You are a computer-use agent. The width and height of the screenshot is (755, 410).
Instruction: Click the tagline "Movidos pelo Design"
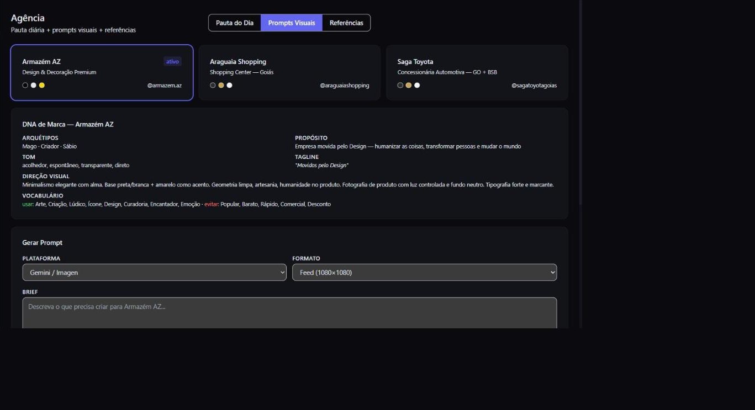click(321, 165)
